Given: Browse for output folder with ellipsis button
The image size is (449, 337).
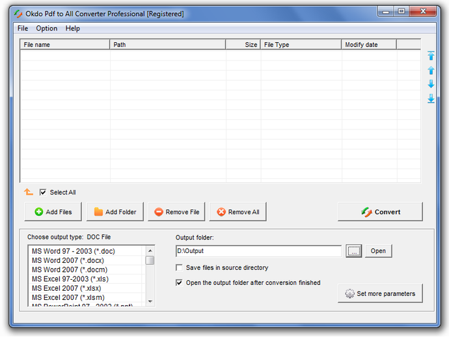Looking at the screenshot, I should (353, 251).
